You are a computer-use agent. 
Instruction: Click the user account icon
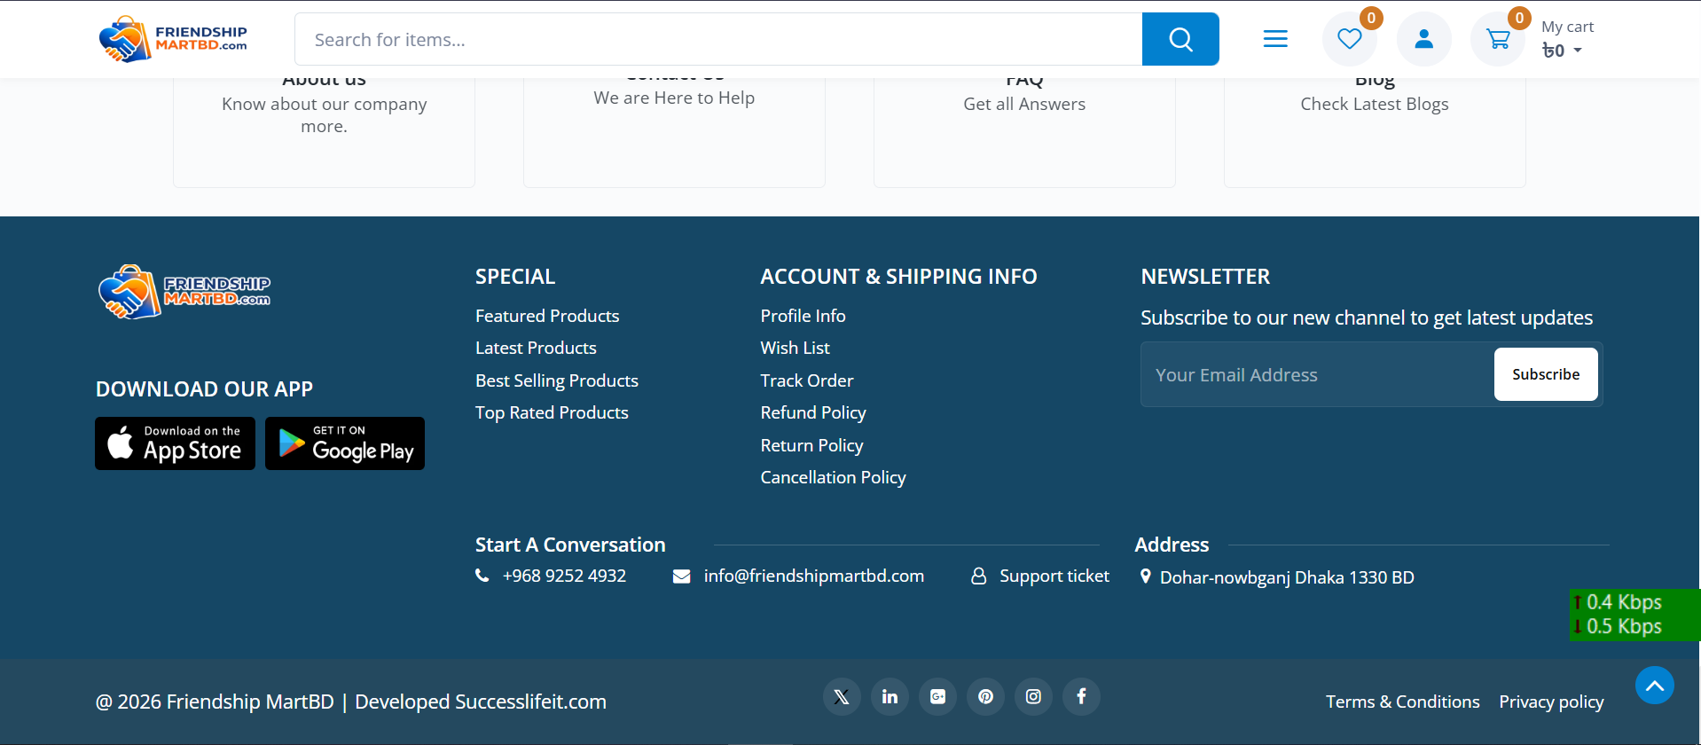point(1423,39)
